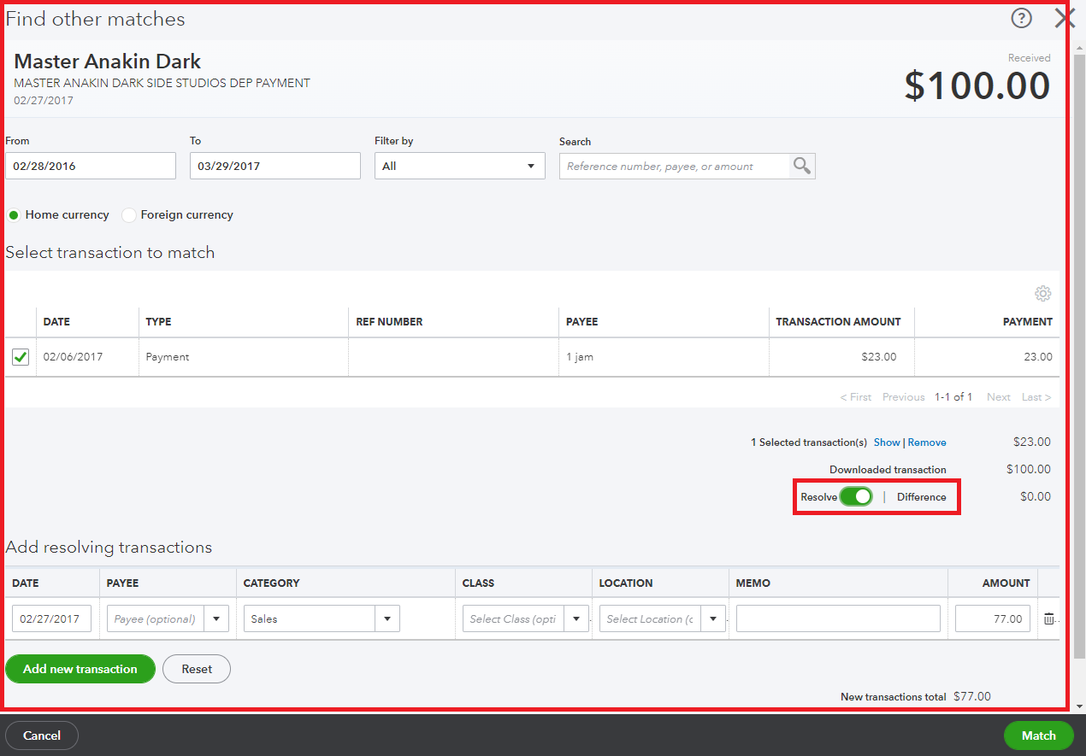Click the Add new transaction button

[x=80, y=669]
